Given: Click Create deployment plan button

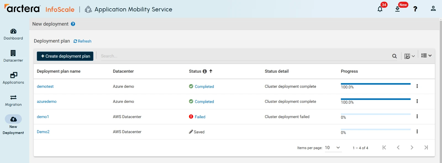Looking at the screenshot, I should point(65,56).
